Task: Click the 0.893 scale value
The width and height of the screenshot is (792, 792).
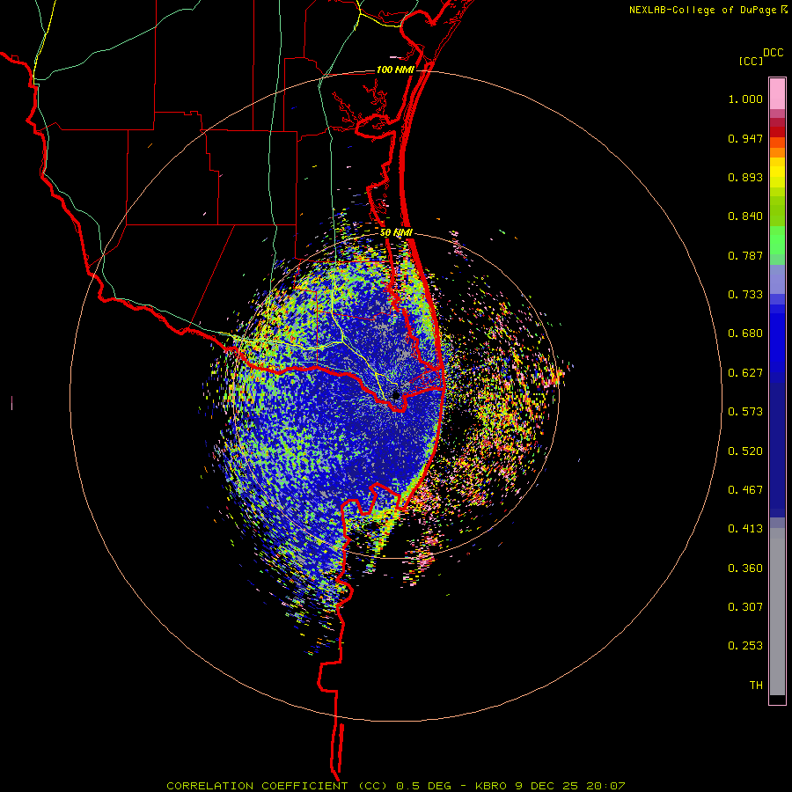Action: 745,177
